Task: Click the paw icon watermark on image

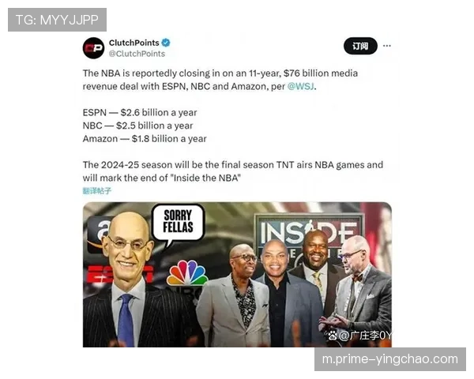Action: click(333, 335)
